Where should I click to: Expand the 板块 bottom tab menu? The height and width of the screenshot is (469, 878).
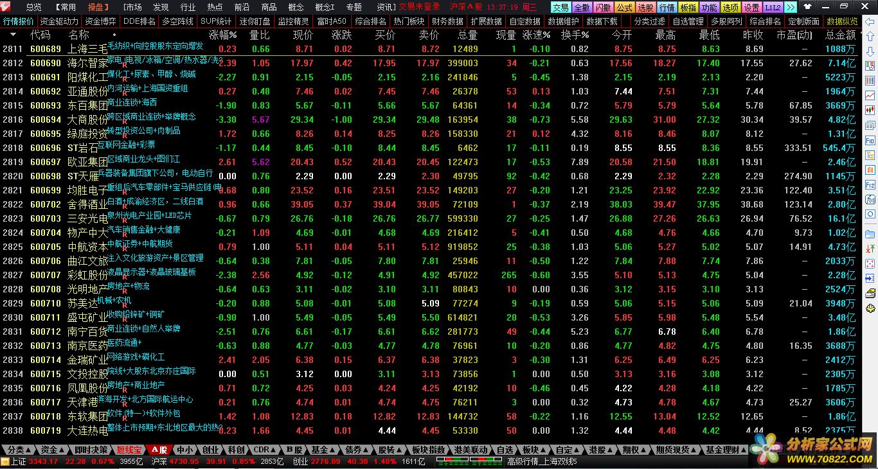[x=543, y=450]
